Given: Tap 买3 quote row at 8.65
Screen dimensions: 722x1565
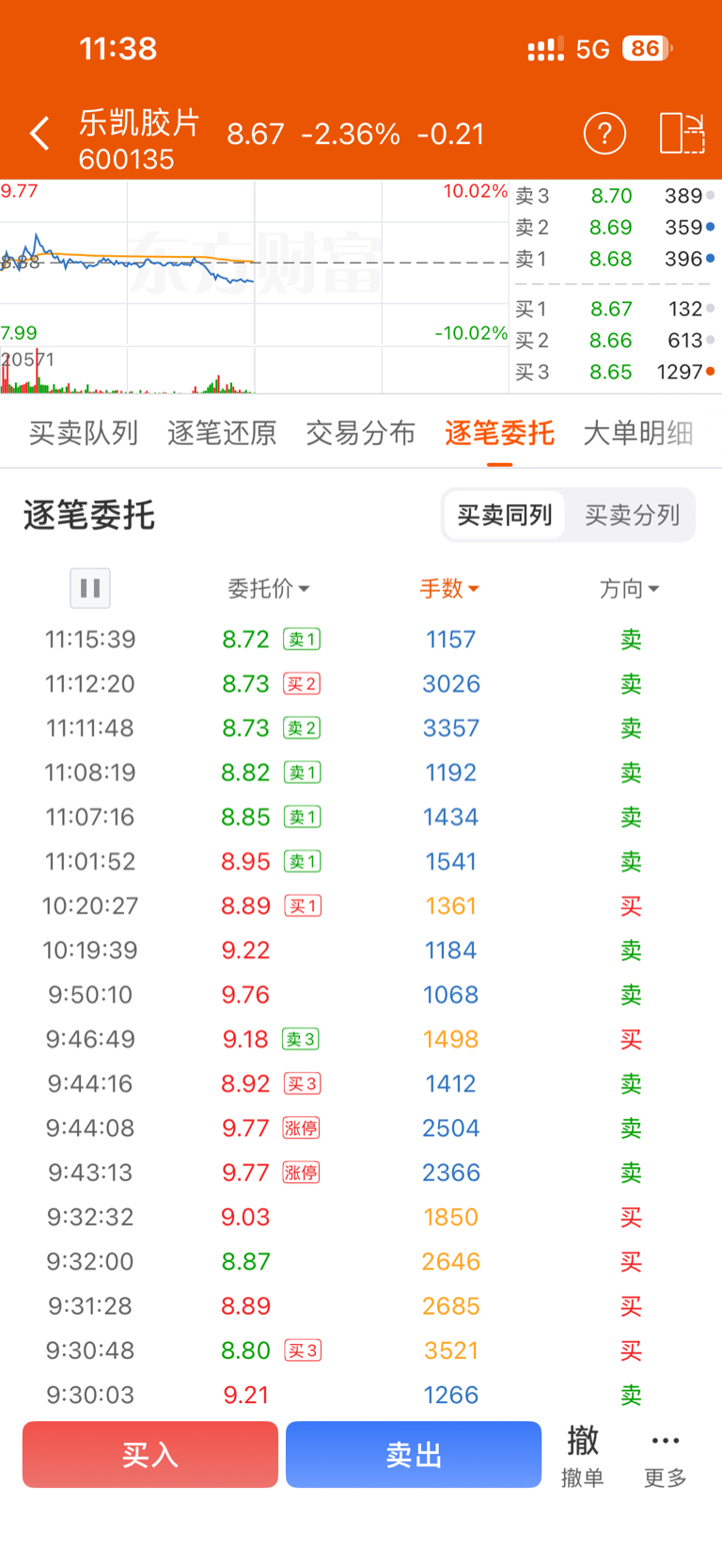Looking at the screenshot, I should [x=616, y=372].
